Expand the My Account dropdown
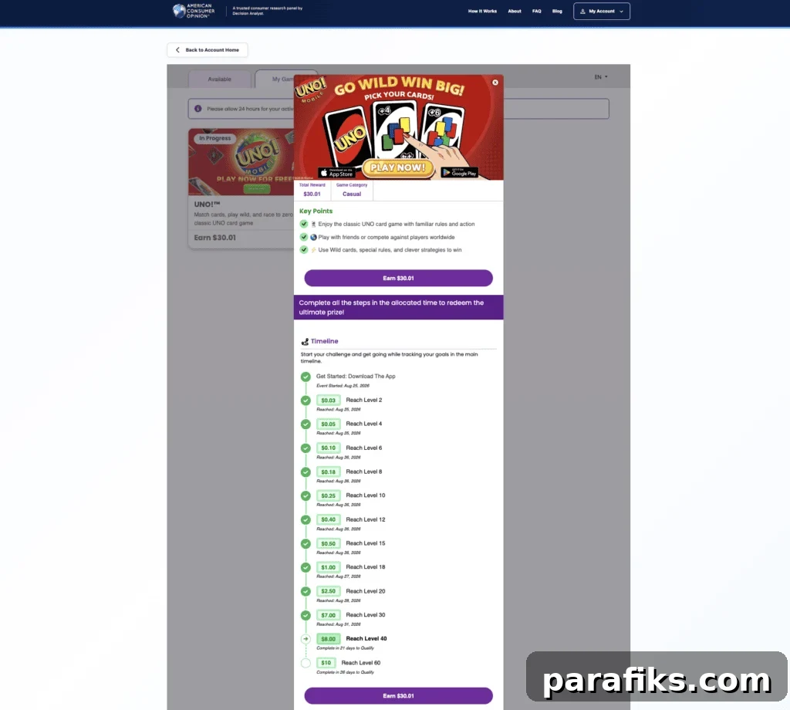 (x=602, y=11)
